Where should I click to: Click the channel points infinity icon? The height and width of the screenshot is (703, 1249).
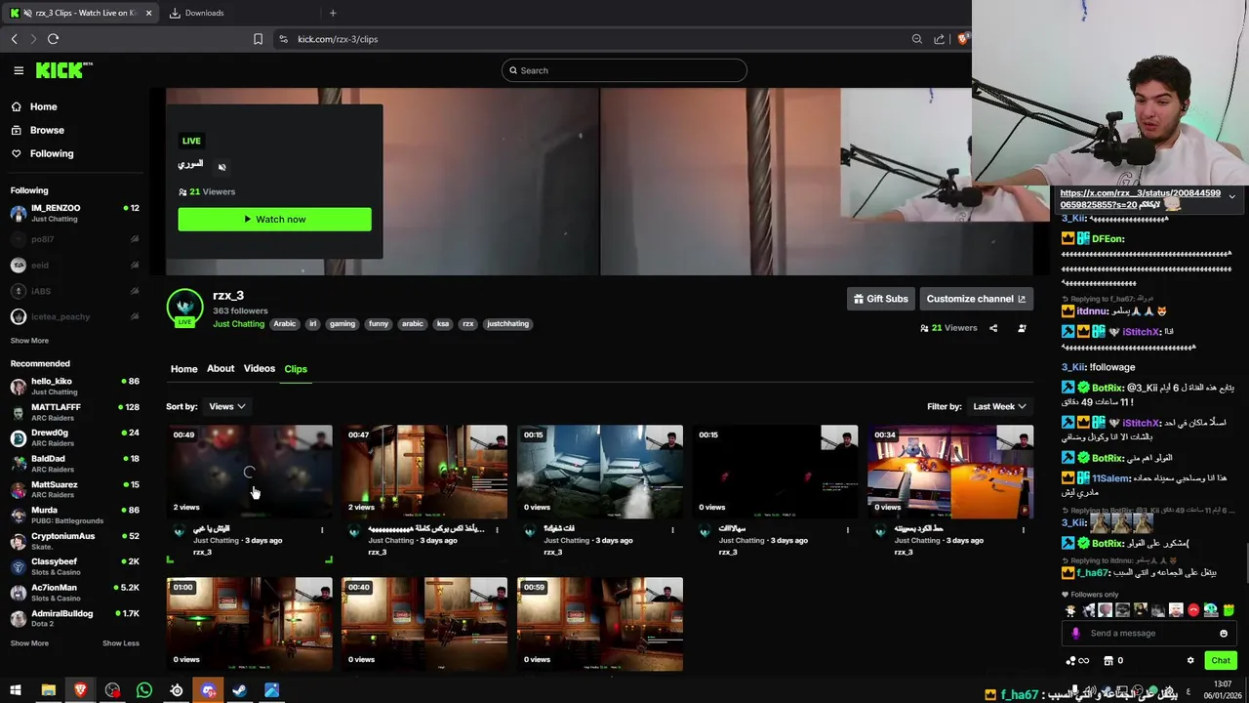click(1078, 661)
